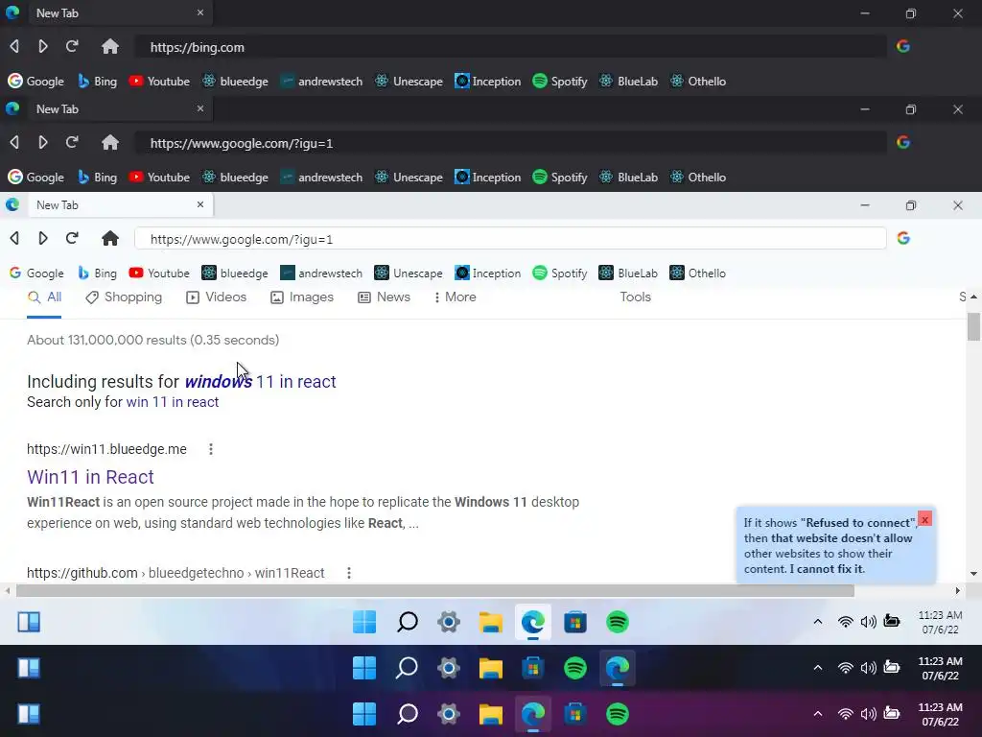Click the vertical scrollbar thumb on the results page
The height and width of the screenshot is (737, 982).
973,326
